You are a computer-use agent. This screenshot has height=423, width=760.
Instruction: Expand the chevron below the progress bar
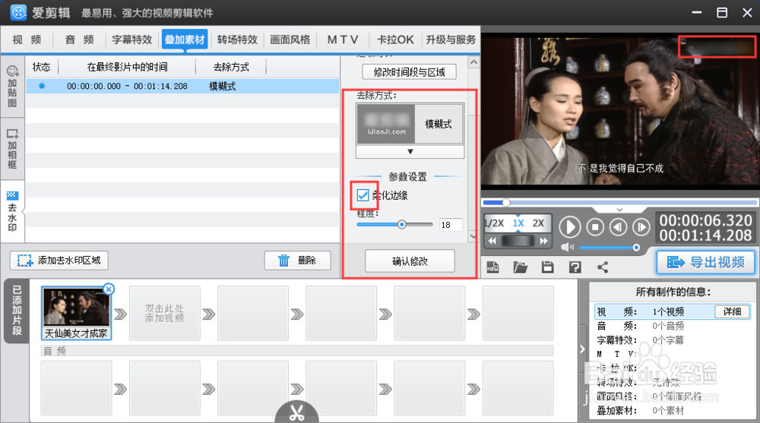point(619,210)
